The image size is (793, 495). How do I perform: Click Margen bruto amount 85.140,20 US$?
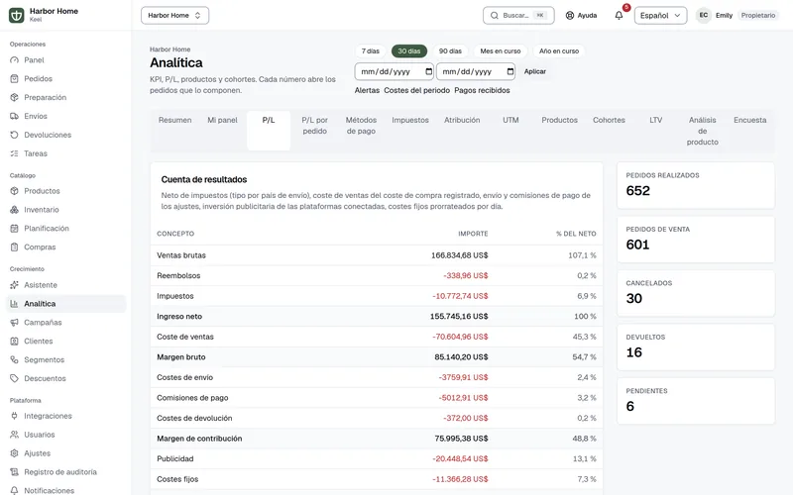tap(461, 357)
